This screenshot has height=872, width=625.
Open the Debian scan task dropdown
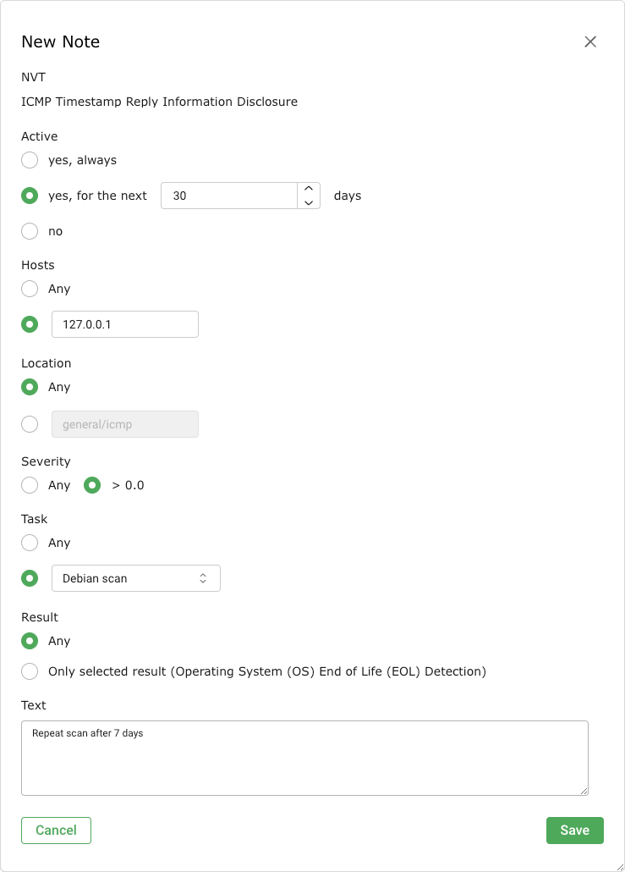135,578
